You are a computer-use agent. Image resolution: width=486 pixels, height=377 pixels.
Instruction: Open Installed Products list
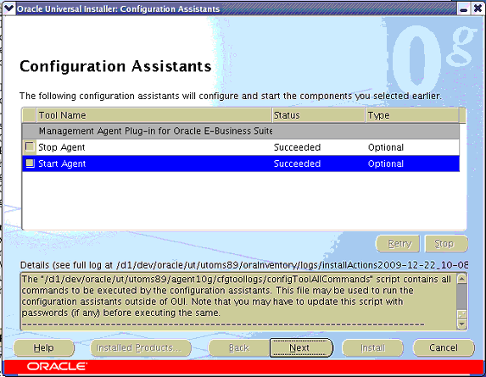(141, 348)
